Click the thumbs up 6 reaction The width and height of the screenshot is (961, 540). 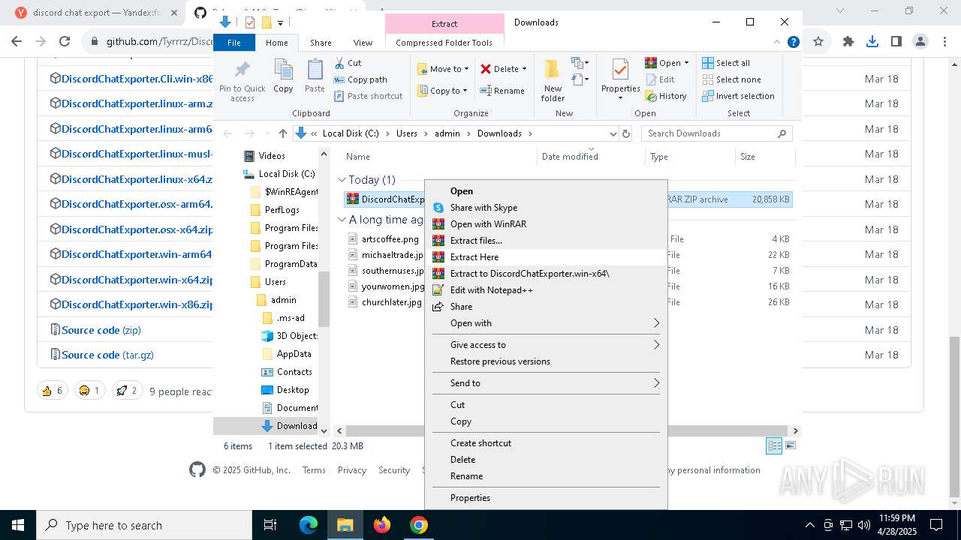pos(53,391)
